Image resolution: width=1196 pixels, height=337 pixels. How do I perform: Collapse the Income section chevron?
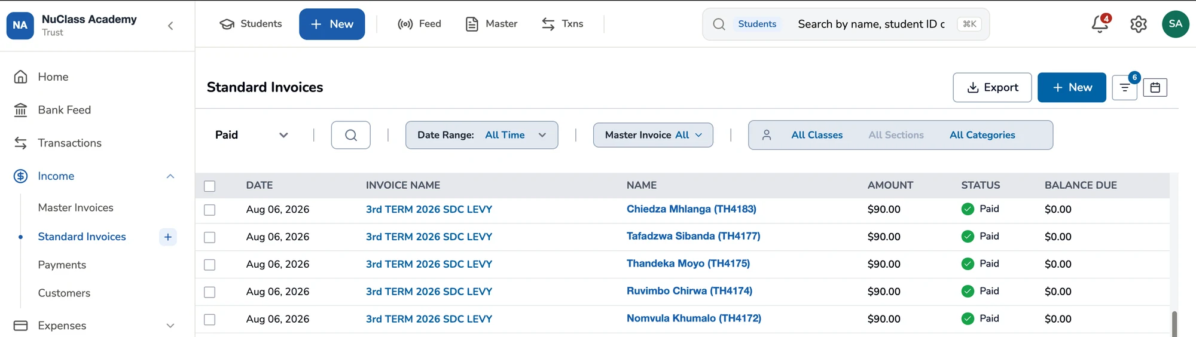(170, 176)
